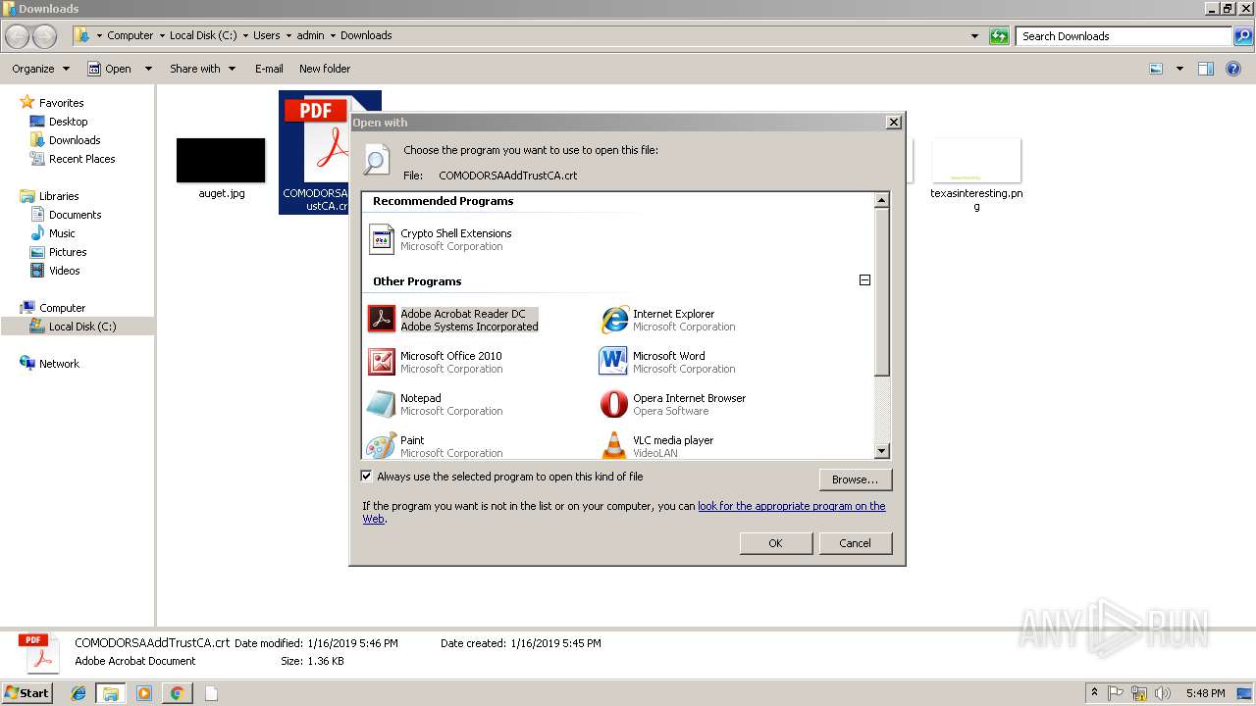Choose Crypto Shell Extensions icon
This screenshot has height=706, width=1256.
pyautogui.click(x=382, y=239)
